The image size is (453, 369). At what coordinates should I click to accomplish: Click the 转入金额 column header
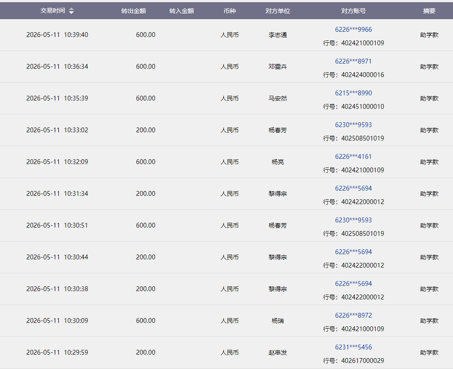point(181,11)
